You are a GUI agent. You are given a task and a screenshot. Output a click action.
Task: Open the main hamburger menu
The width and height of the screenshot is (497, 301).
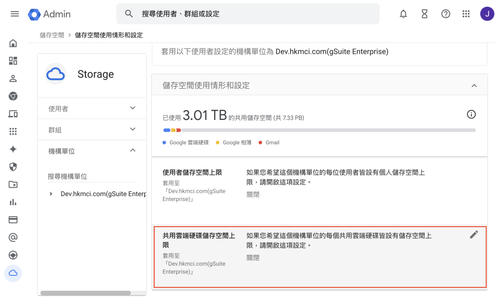tap(15, 14)
